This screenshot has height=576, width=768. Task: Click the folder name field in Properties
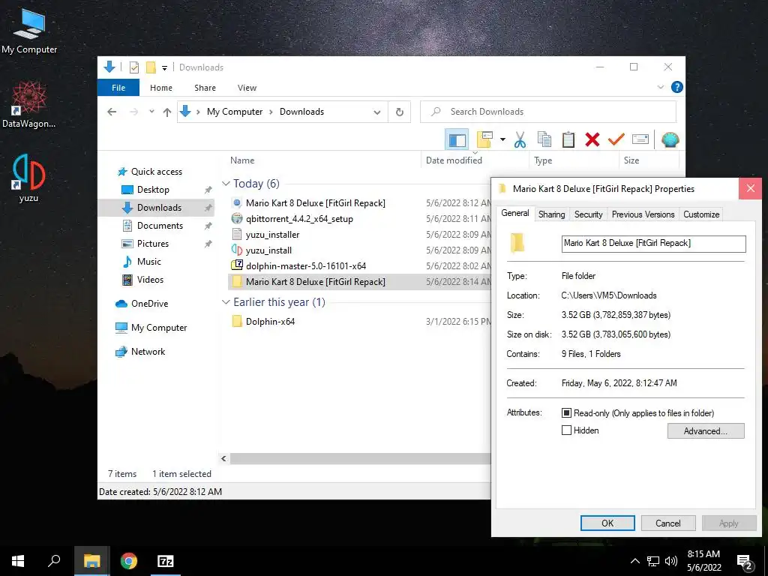coord(653,244)
